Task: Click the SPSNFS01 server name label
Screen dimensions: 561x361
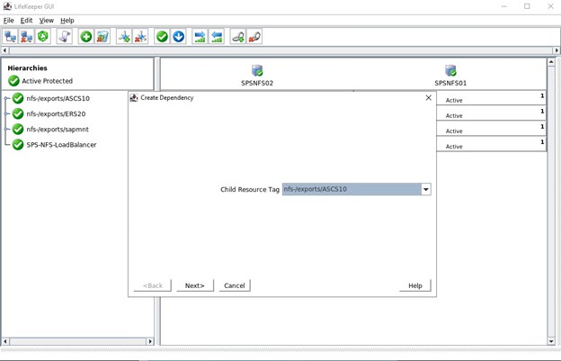Action: (450, 83)
